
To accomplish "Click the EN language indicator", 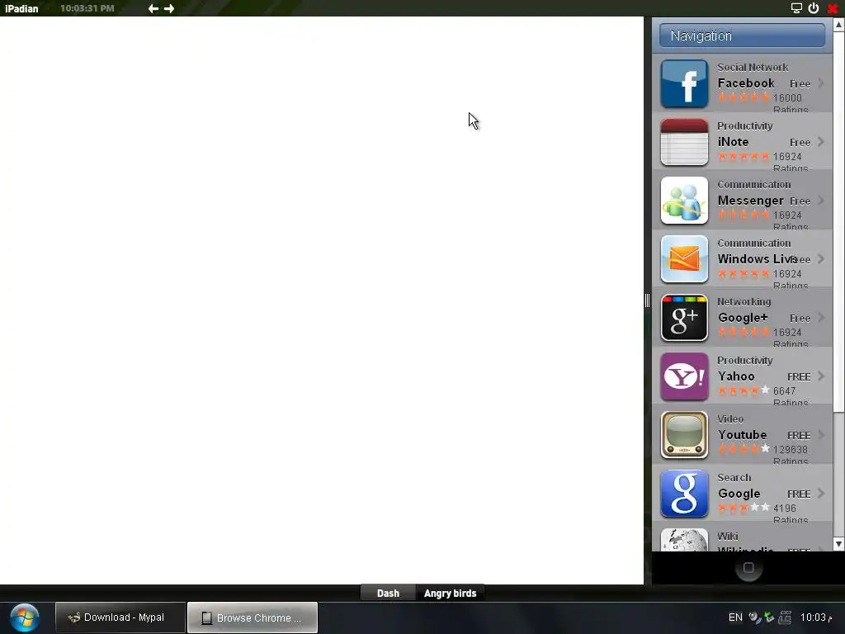I will 735,617.
